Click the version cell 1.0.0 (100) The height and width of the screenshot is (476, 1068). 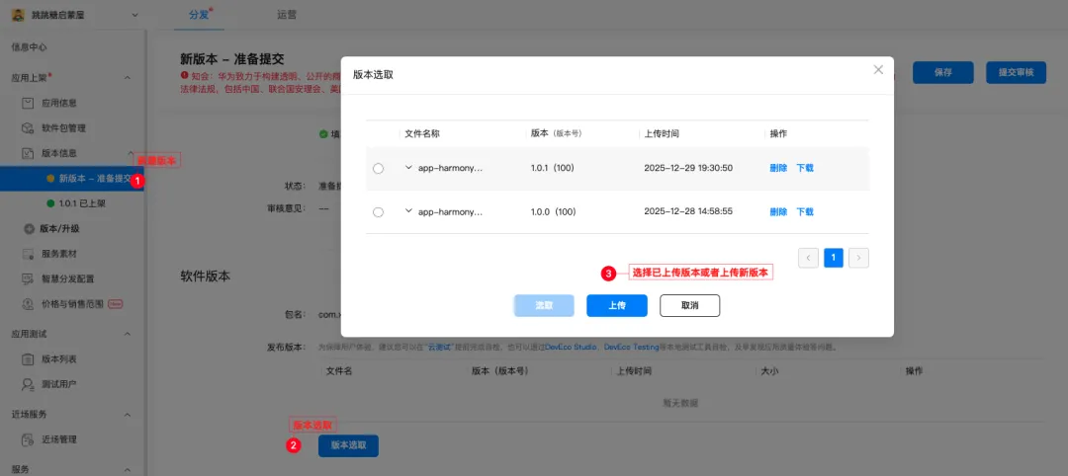point(553,211)
